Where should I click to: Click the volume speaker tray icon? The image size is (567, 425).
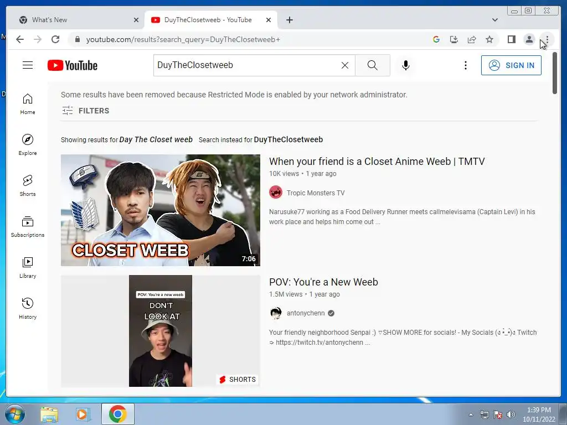[x=511, y=414]
